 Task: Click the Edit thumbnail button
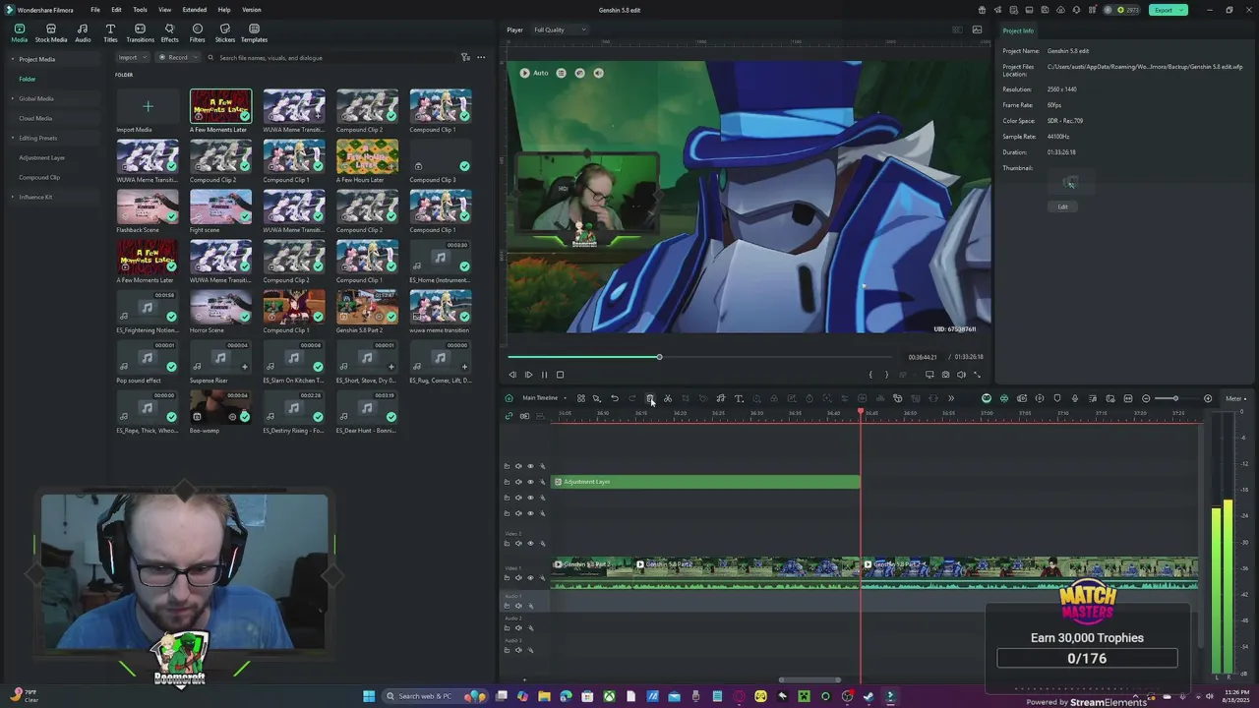1062,206
